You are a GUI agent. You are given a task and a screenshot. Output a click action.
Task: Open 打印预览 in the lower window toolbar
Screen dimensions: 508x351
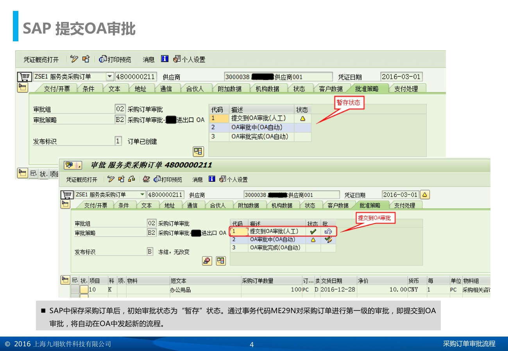coord(168,180)
